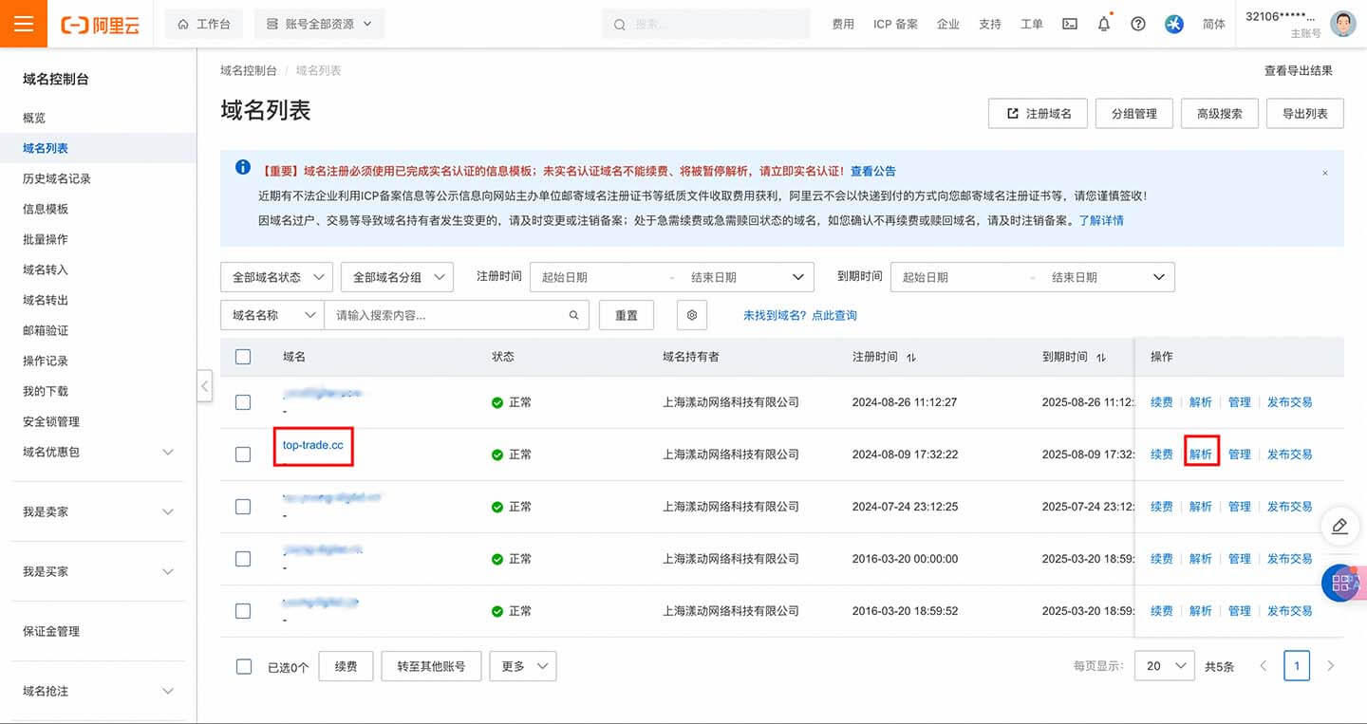Click the blue info icon in the notice banner
The width and height of the screenshot is (1367, 724).
point(243,168)
